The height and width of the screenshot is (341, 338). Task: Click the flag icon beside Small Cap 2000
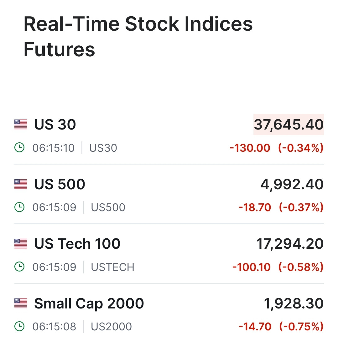(21, 303)
